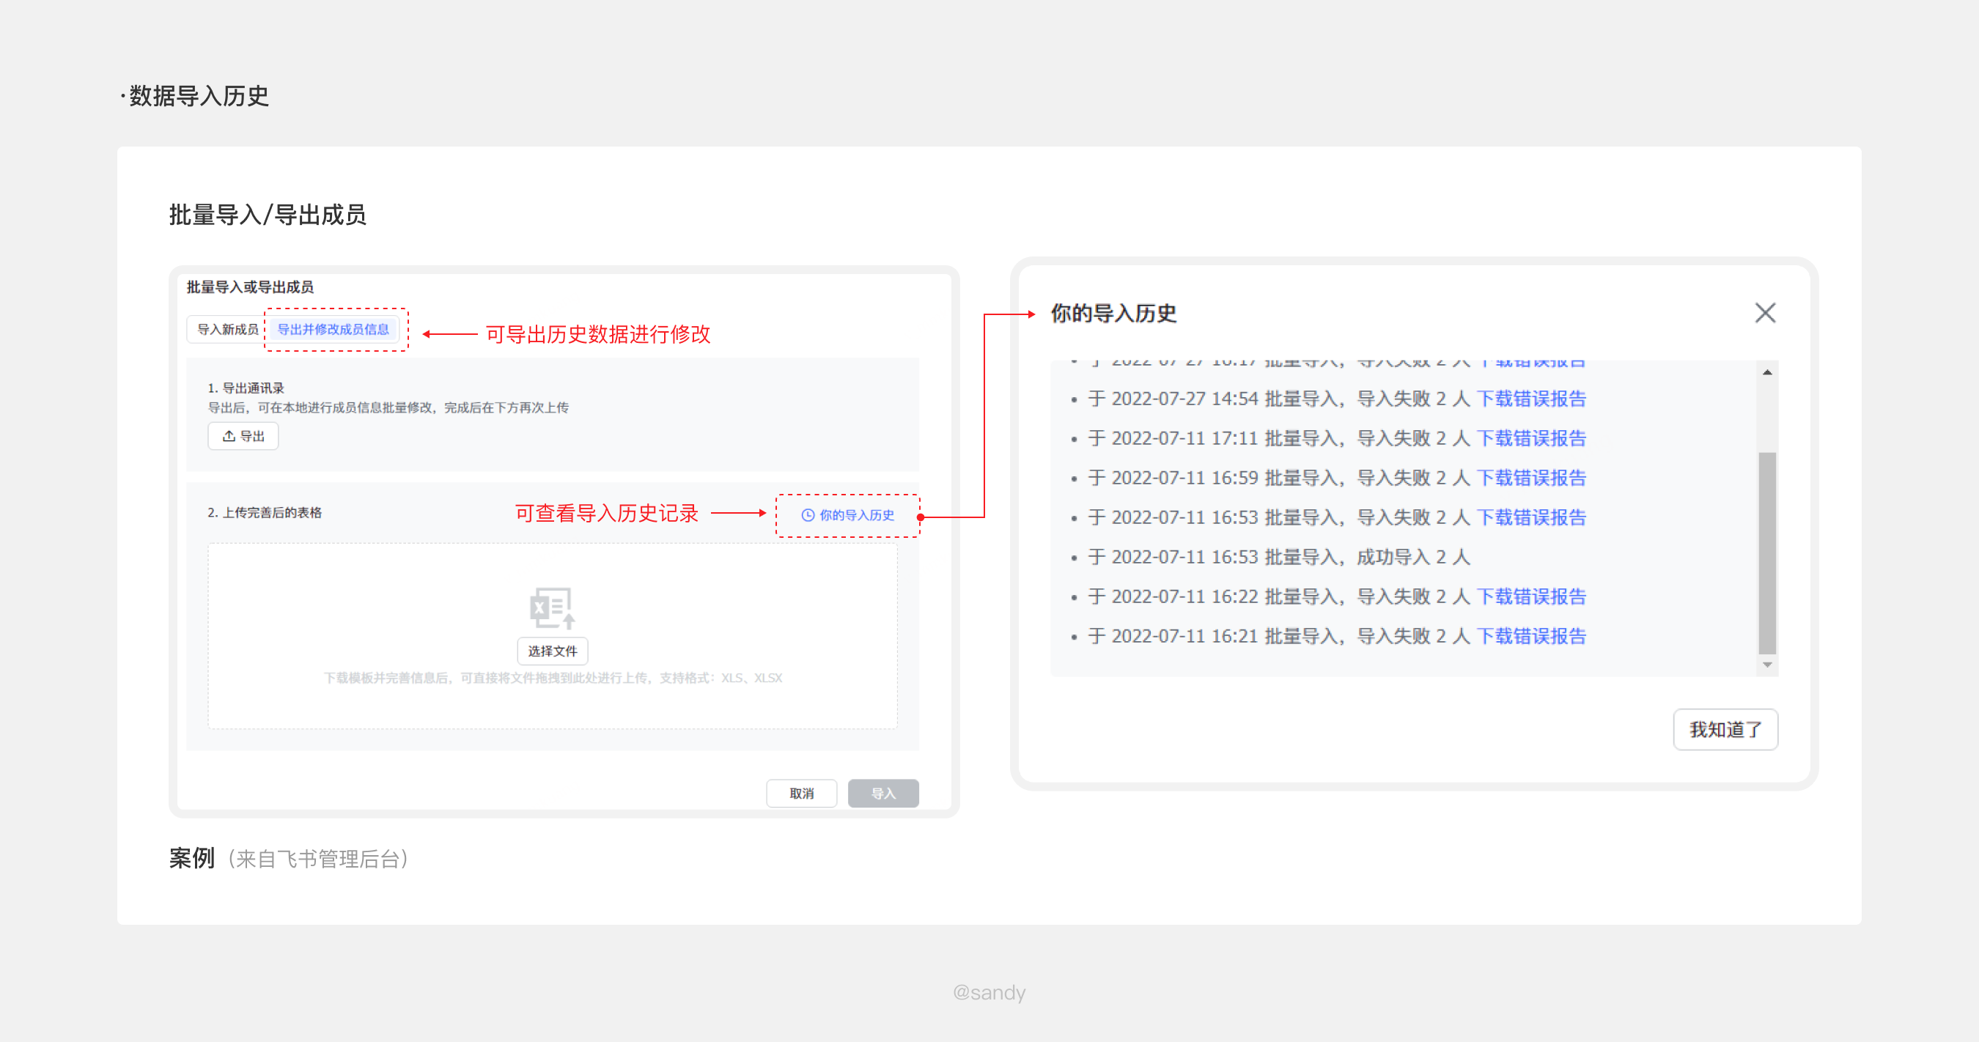This screenshot has width=1979, height=1042.
Task: Click the scrollbar up arrow
Action: tap(1767, 372)
